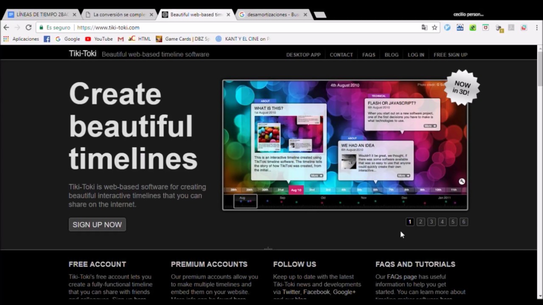Viewport: 543px width, 305px height.
Task: Click the PREMIUM ACCOUNTS heading
Action: 209,264
